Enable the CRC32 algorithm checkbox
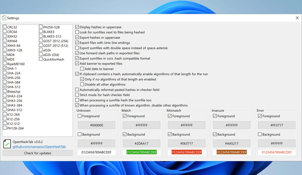 tap(5, 27)
